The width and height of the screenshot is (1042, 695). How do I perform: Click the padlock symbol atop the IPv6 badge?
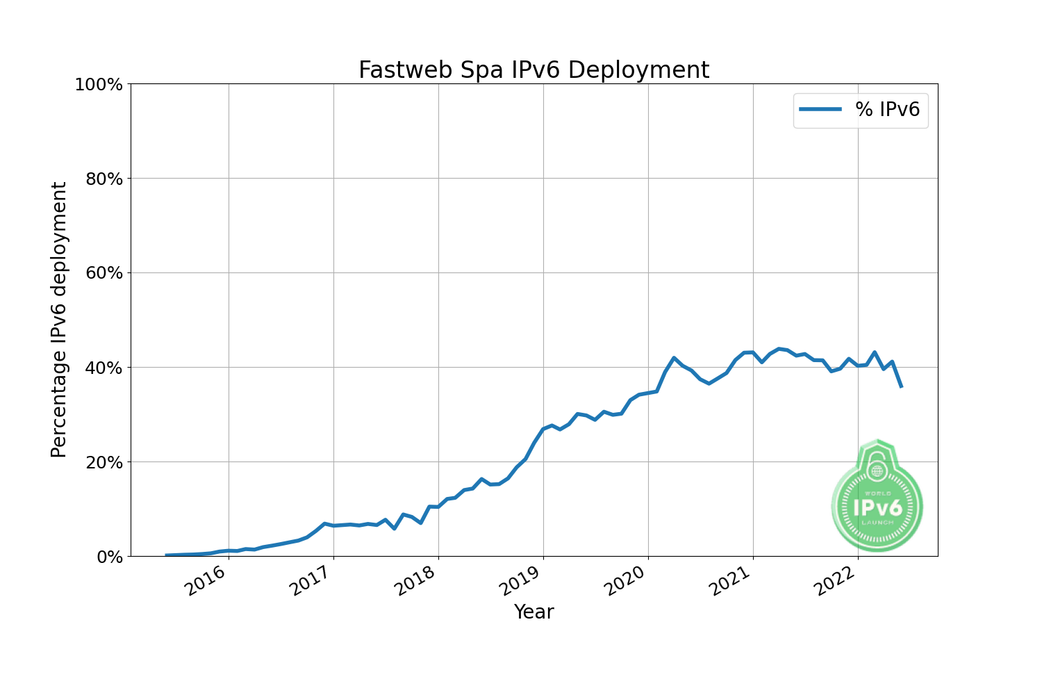pyautogui.click(x=877, y=464)
